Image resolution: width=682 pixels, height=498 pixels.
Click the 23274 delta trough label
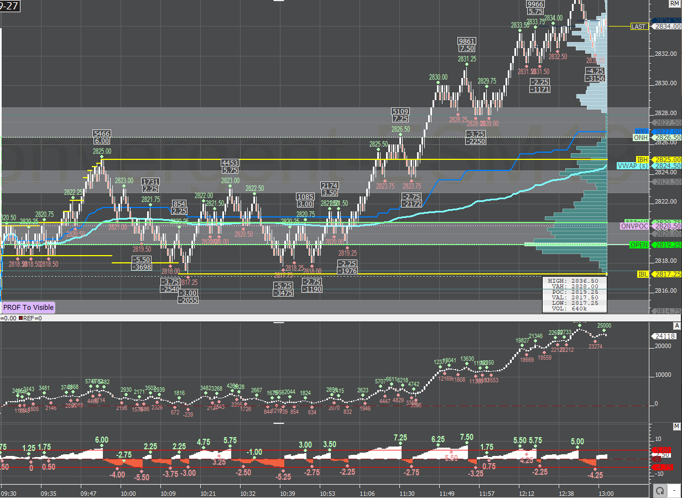[x=596, y=347]
